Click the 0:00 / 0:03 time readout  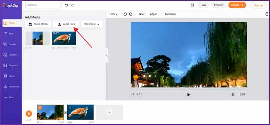136,95
